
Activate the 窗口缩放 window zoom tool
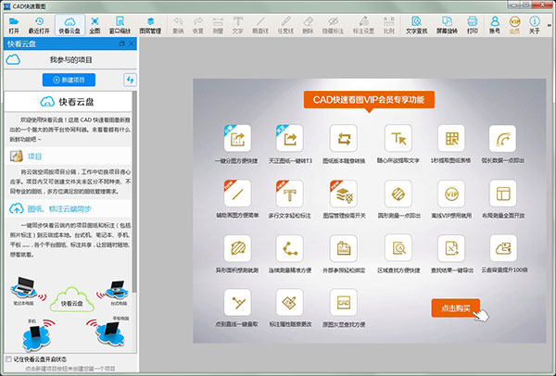[x=120, y=26]
